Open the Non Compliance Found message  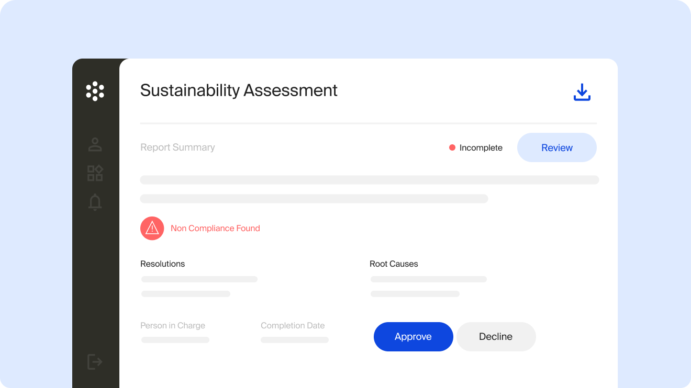tap(215, 228)
